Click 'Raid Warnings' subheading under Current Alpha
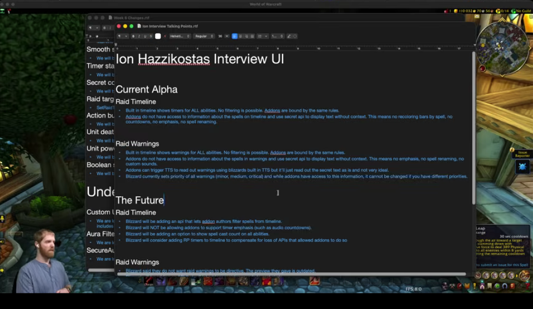533x309 pixels. 137,144
